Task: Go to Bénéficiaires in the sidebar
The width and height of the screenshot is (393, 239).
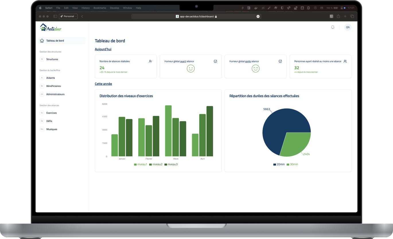Action: click(x=53, y=86)
